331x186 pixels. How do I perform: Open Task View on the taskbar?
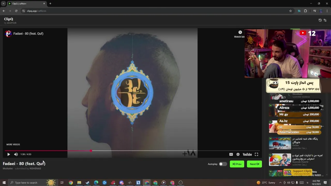pyautogui.click(x=62, y=183)
